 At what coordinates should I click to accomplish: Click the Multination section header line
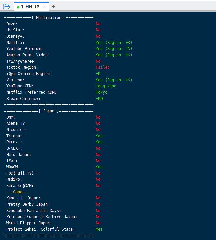click(49, 18)
